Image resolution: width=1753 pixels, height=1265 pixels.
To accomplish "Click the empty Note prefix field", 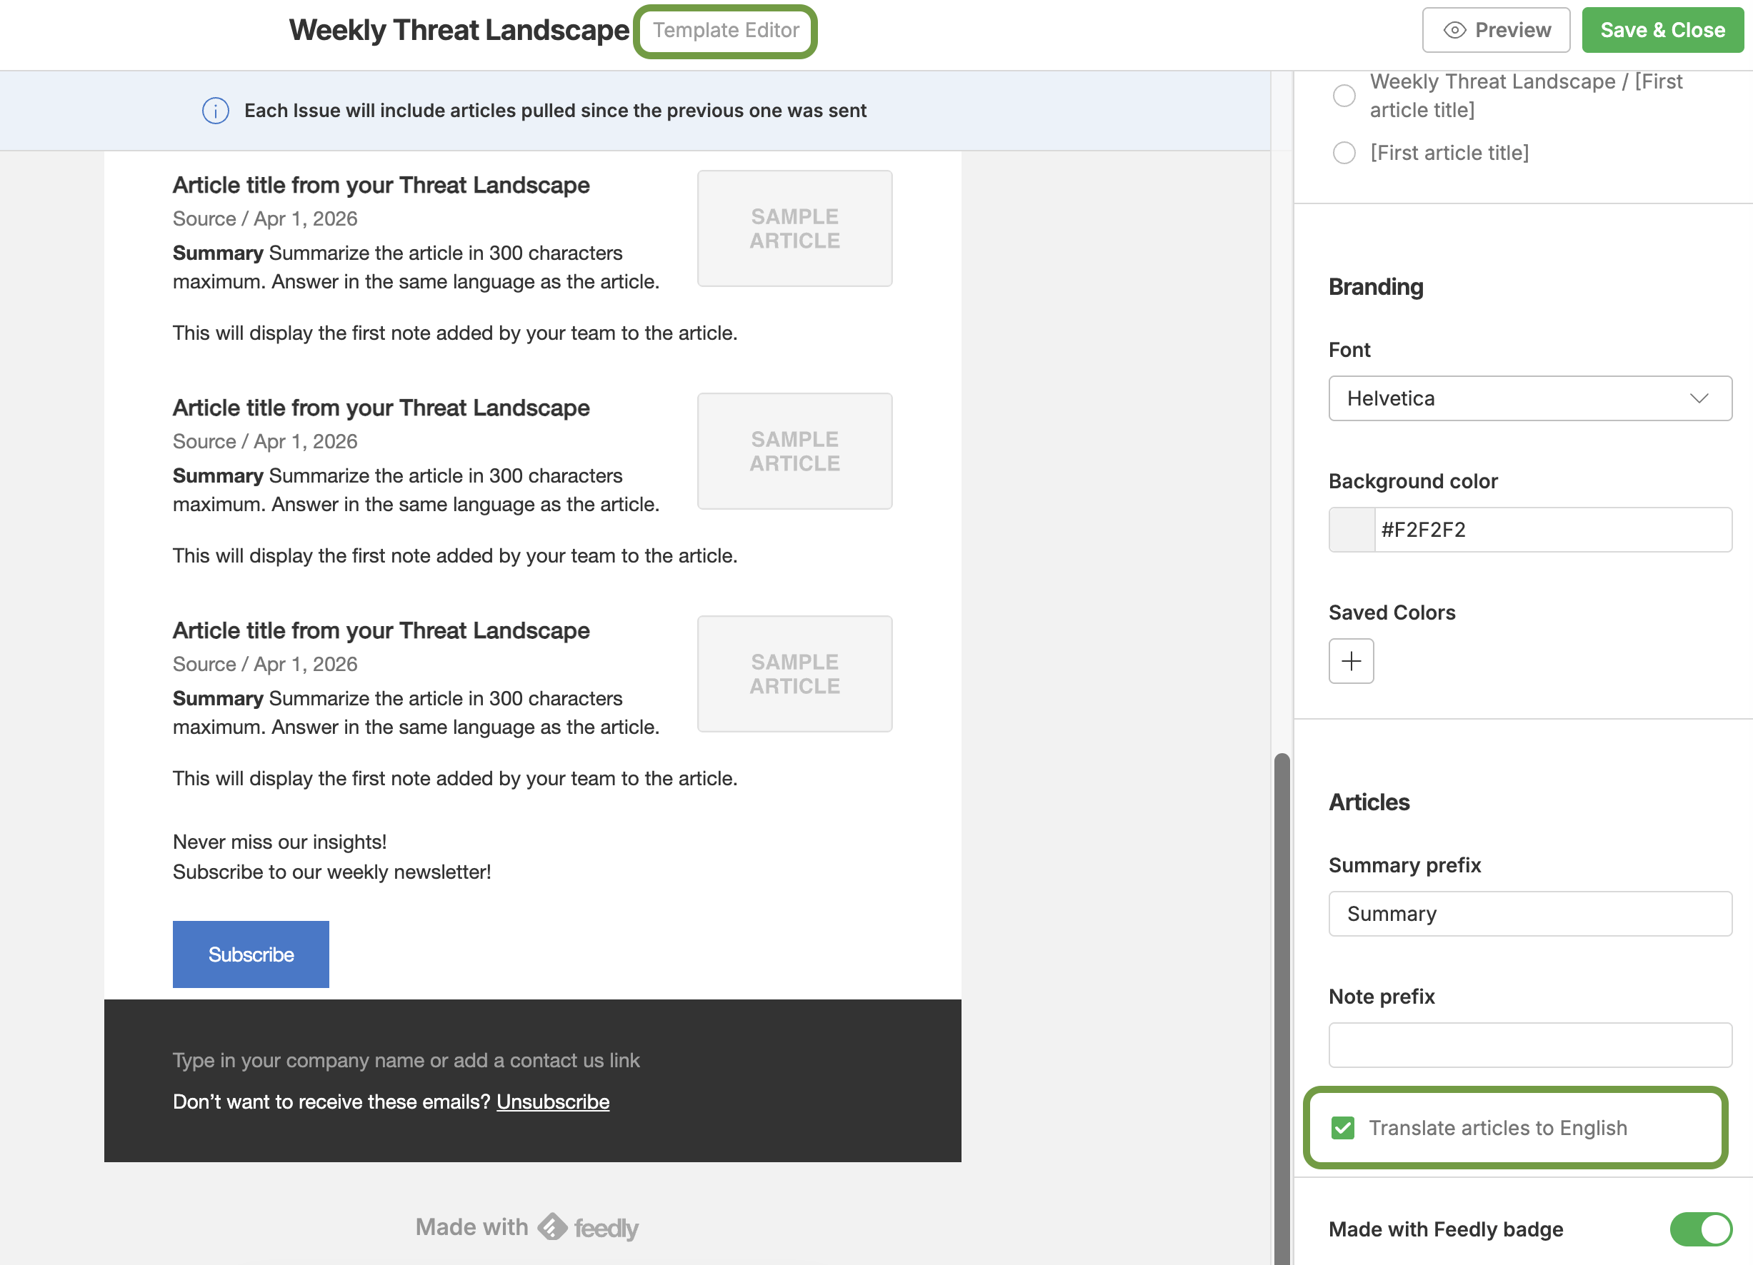I will [x=1529, y=1045].
